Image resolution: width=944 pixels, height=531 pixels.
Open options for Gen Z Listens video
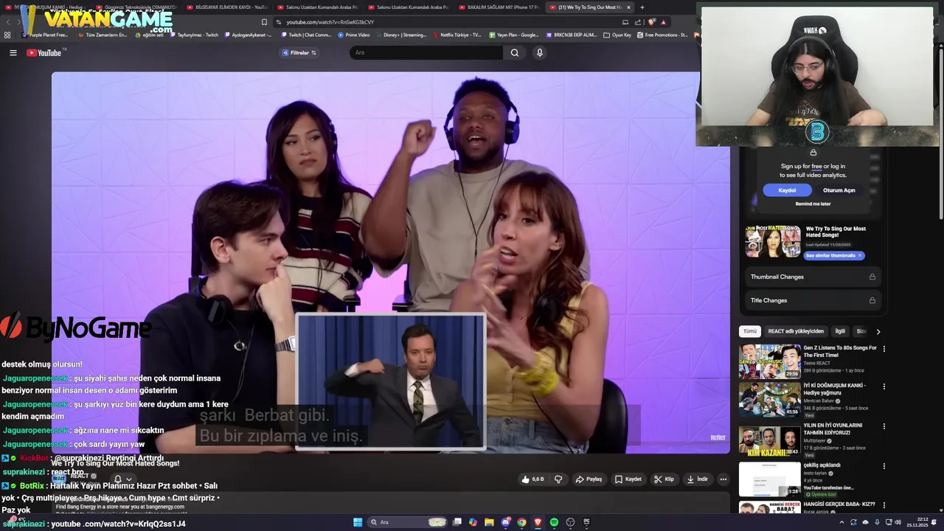click(x=884, y=348)
